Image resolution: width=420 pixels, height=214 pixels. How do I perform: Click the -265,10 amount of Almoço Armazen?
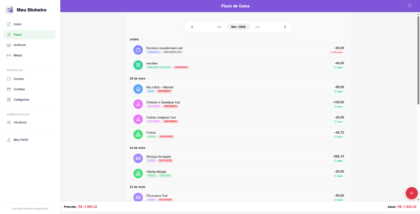[338, 157]
